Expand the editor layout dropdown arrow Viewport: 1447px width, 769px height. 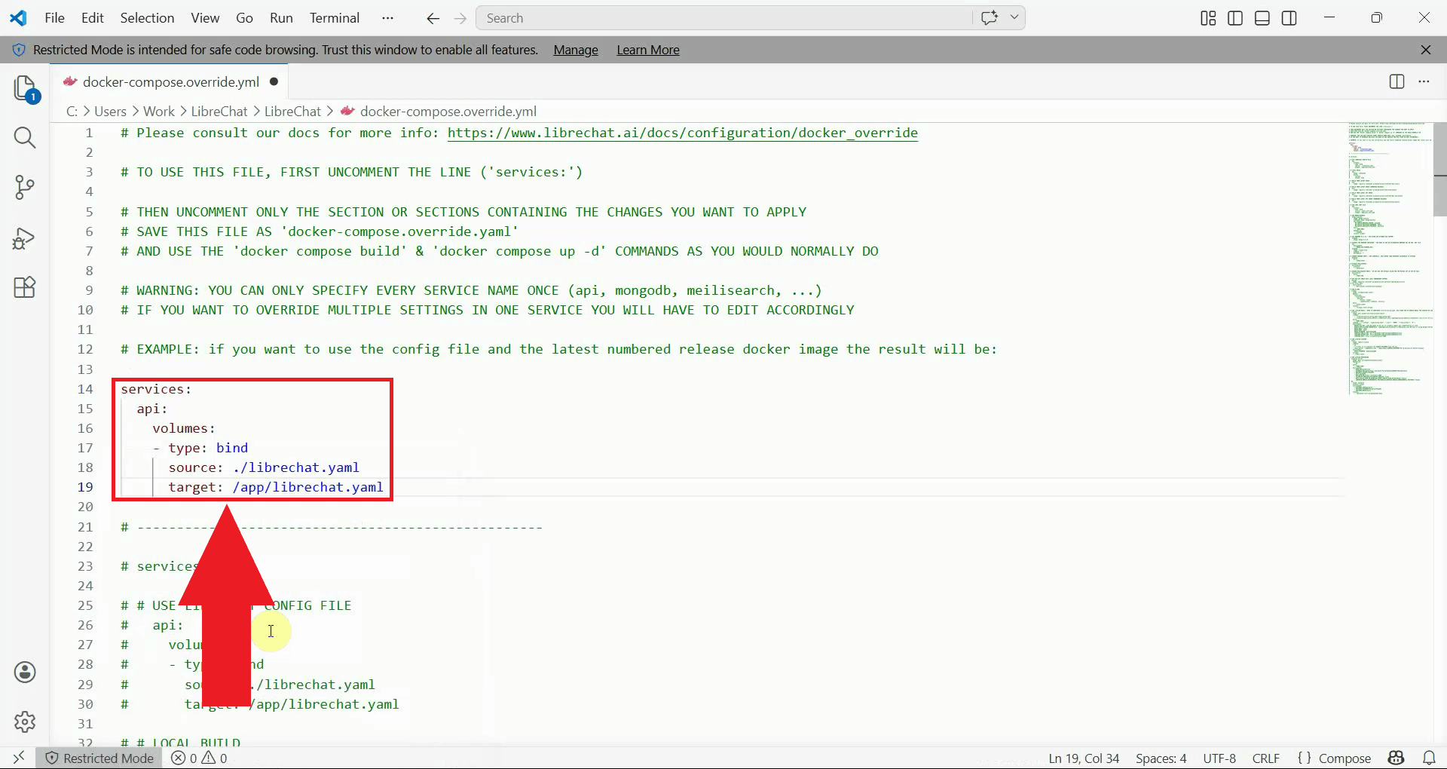pyautogui.click(x=1014, y=17)
